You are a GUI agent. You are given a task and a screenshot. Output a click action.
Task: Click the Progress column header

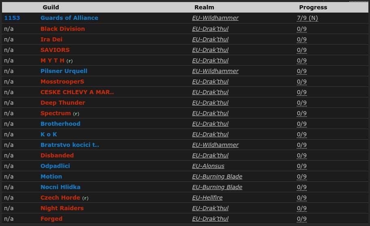[x=313, y=7]
